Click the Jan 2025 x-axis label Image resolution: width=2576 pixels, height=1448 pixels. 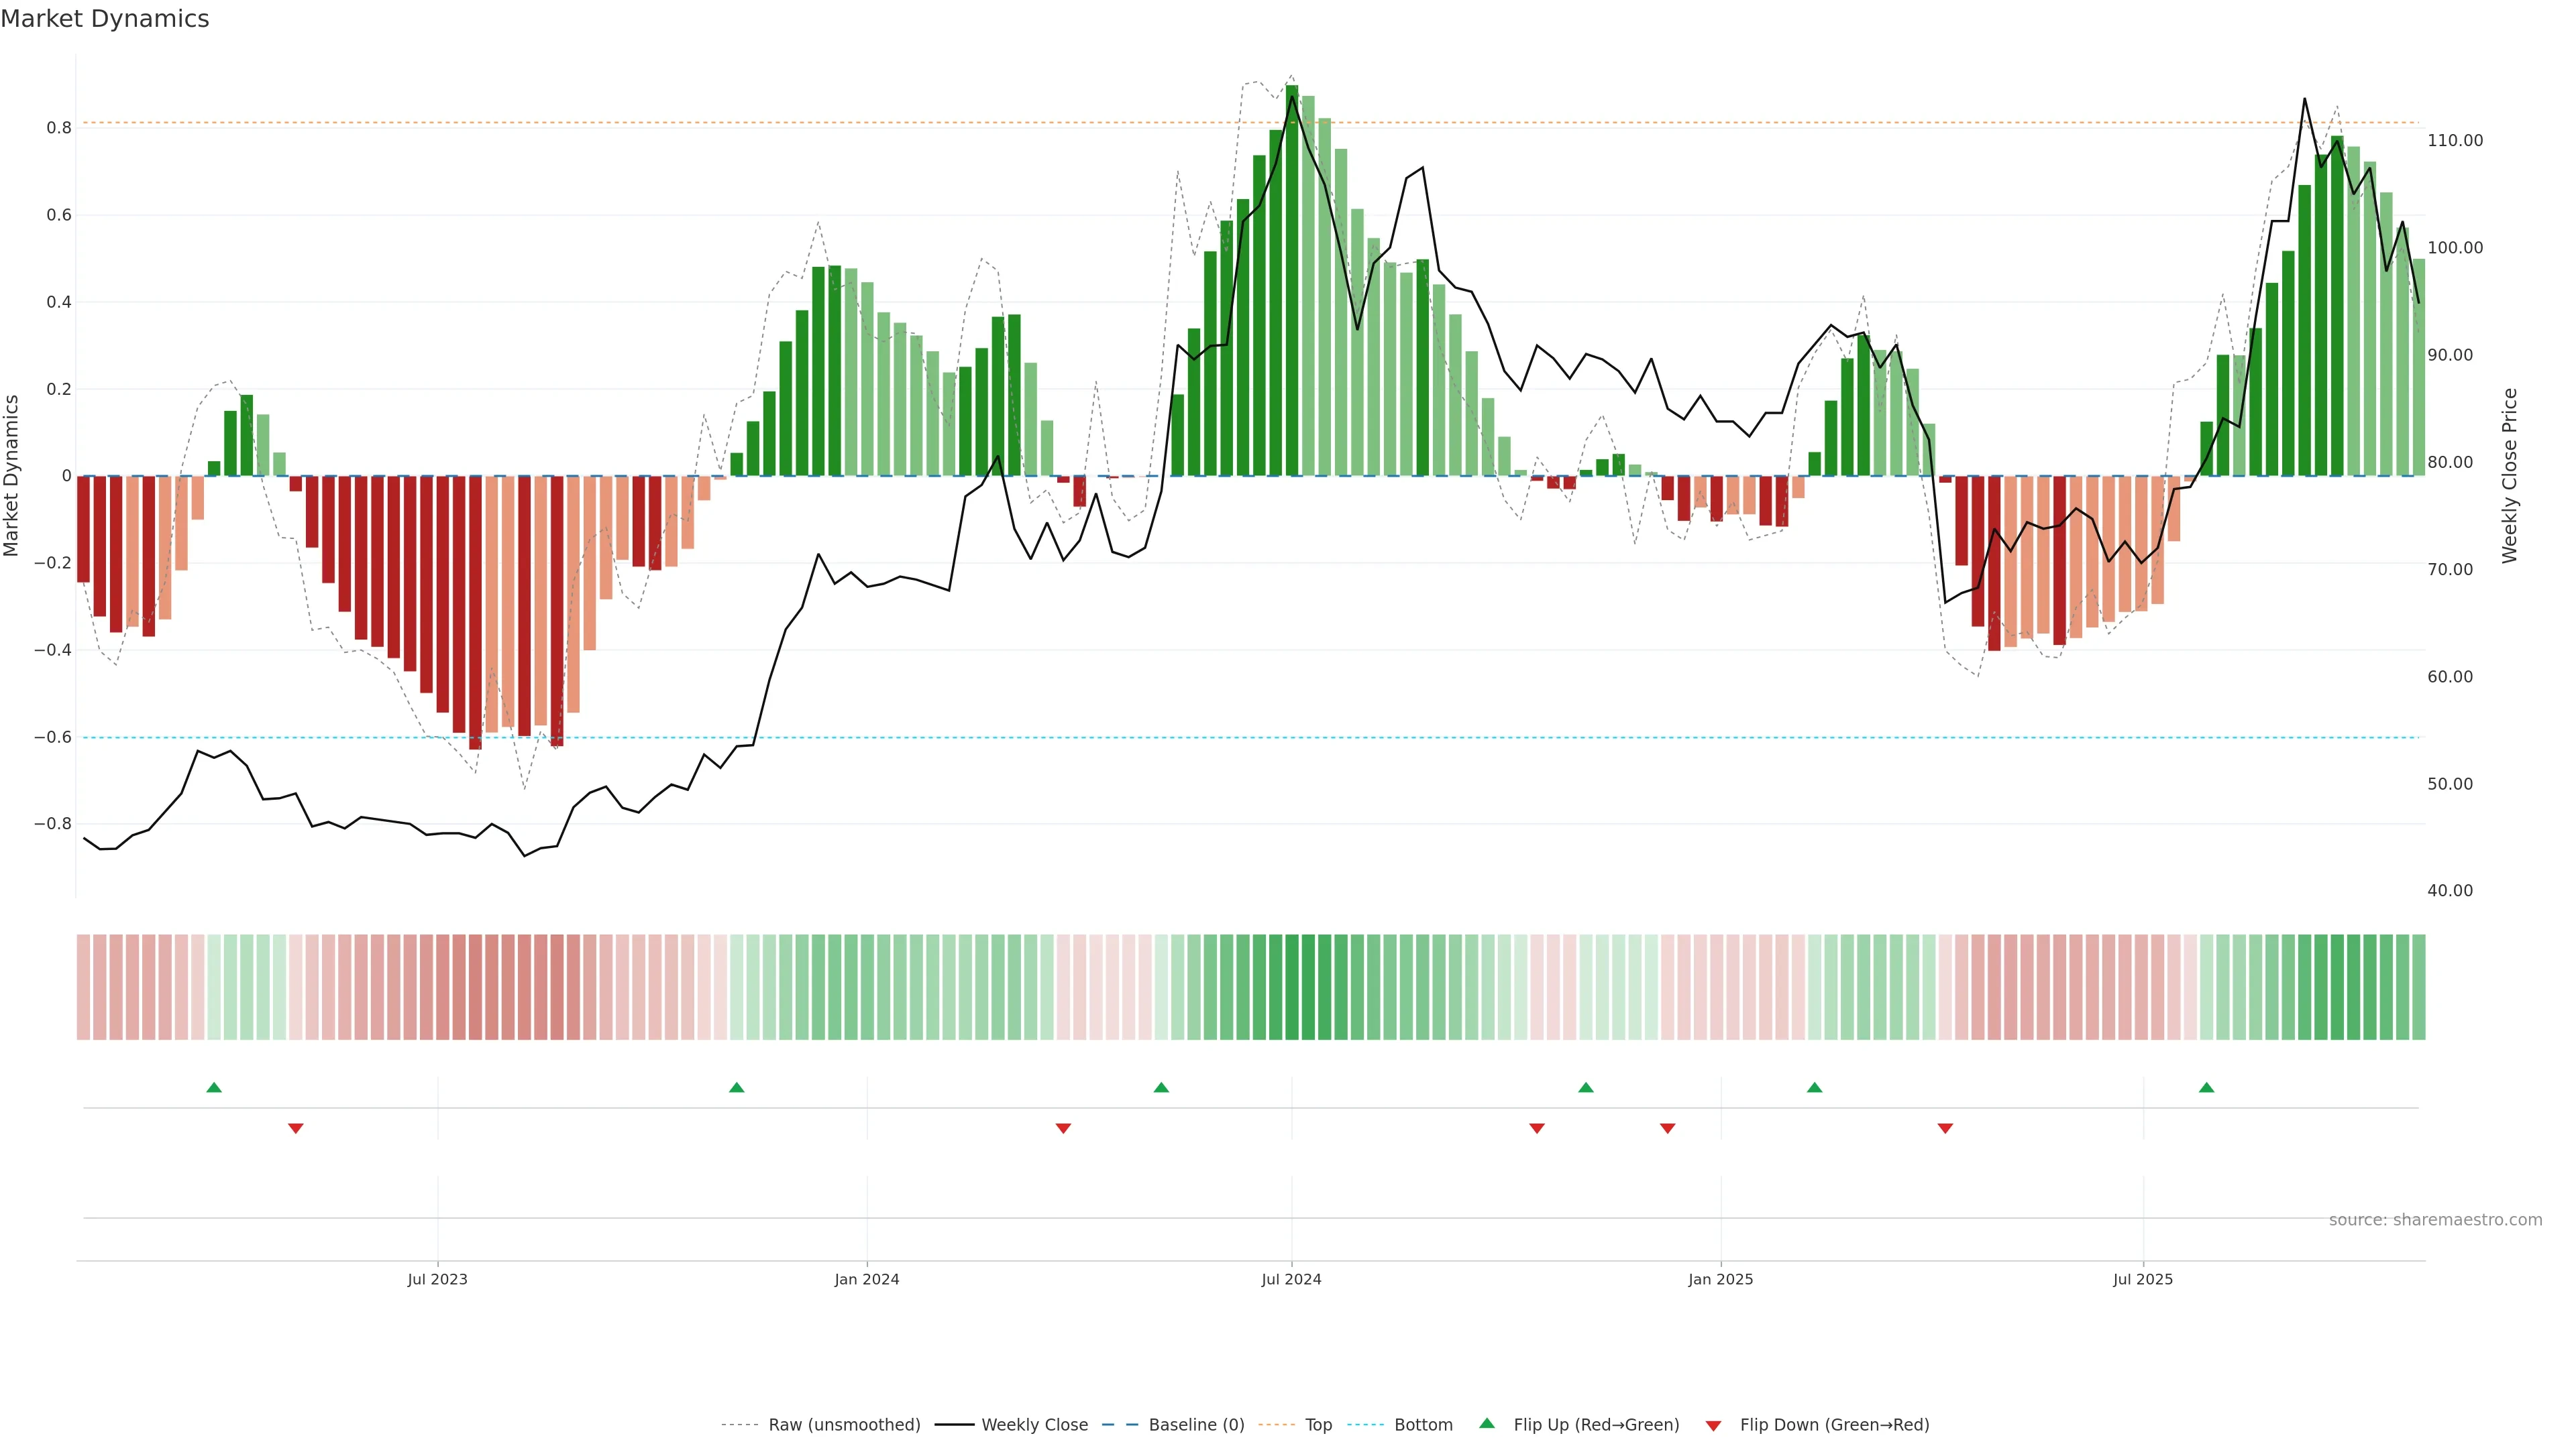click(1720, 1279)
